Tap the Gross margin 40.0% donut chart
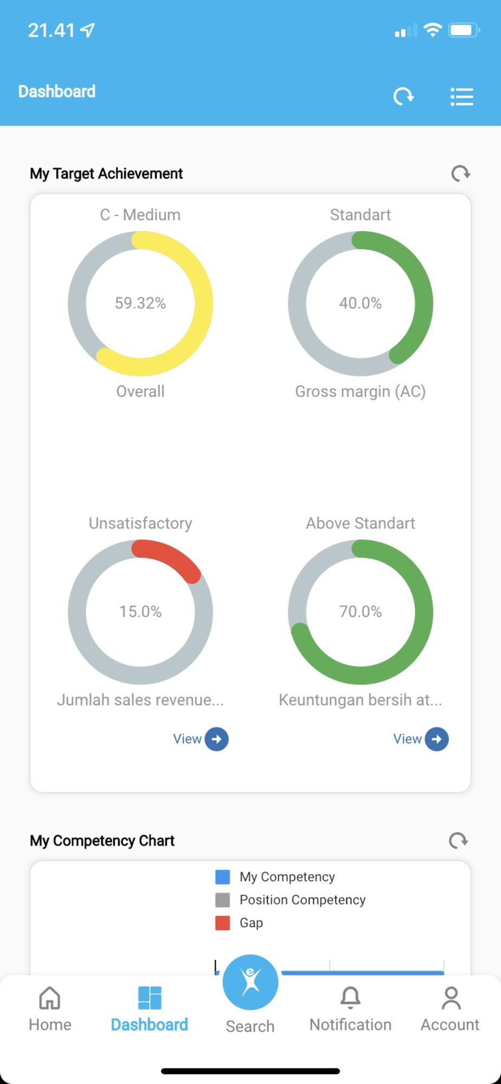501x1084 pixels. point(361,303)
